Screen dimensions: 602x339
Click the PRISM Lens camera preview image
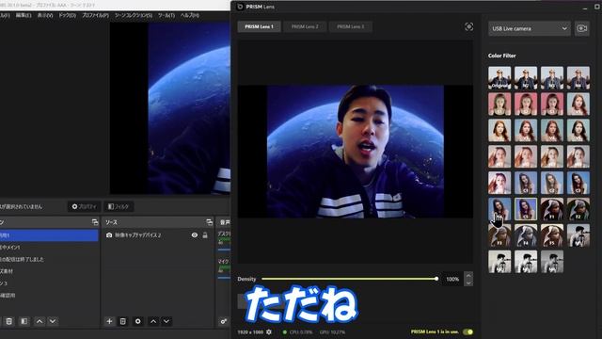pos(356,152)
